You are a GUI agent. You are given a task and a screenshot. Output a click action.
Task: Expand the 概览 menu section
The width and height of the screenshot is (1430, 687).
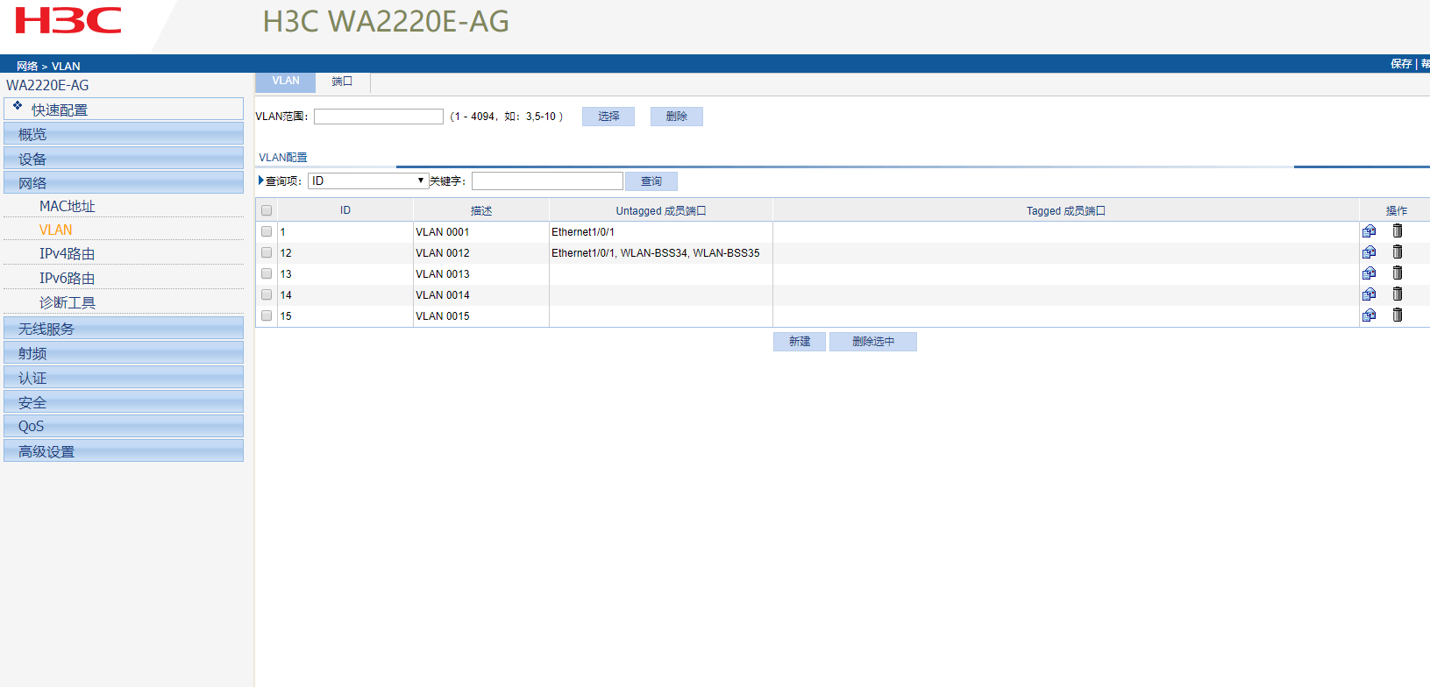click(124, 134)
